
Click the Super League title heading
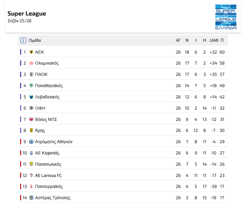click(x=27, y=14)
